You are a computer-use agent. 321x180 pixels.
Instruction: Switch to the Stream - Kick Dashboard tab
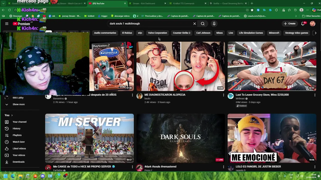[147, 3]
